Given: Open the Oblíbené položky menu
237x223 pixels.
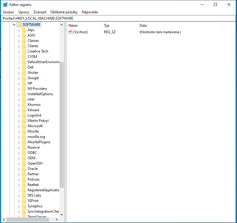Looking at the screenshot, I should tap(64, 12).
